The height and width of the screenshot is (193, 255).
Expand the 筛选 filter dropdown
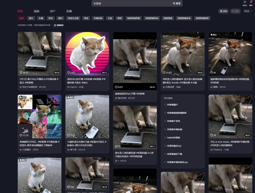[x=248, y=11]
